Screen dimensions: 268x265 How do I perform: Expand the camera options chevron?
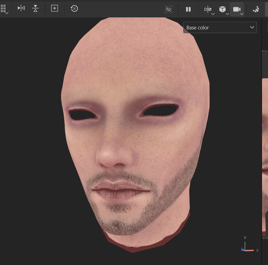point(241,14)
